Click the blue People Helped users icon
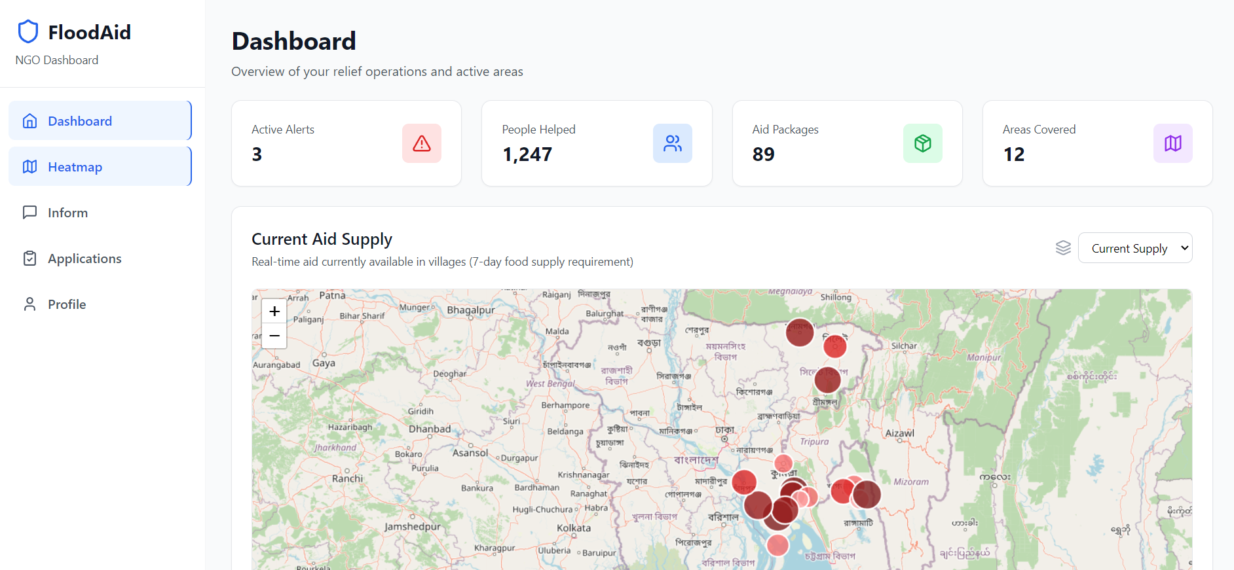This screenshot has height=570, width=1234. (x=673, y=143)
